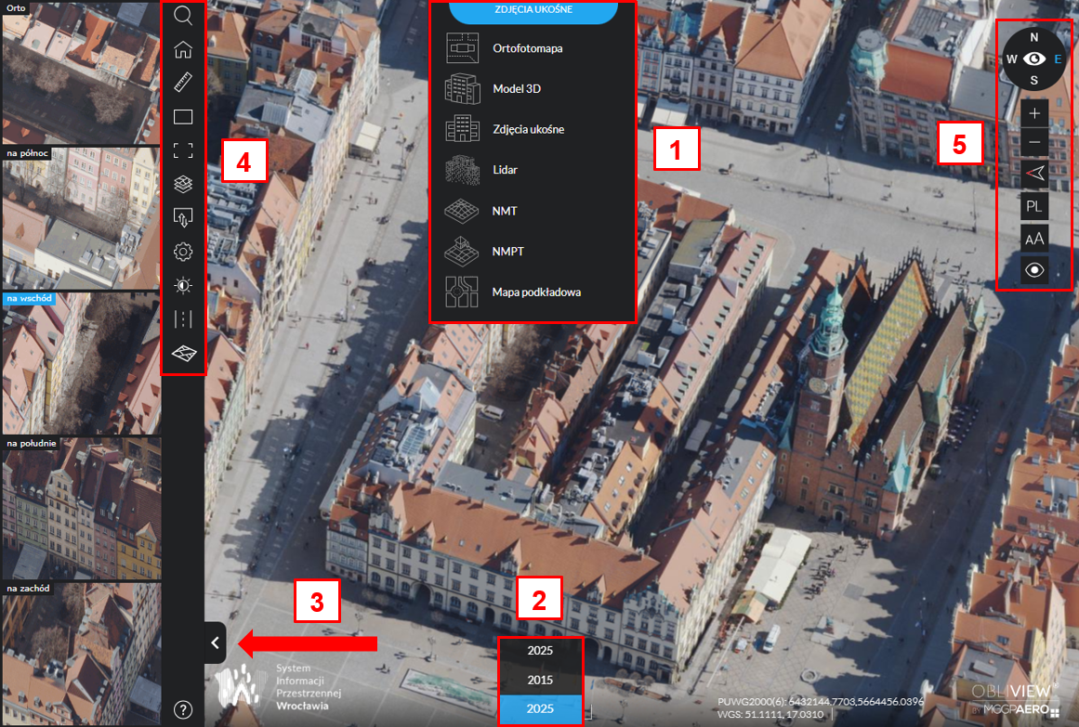The image size is (1079, 727).
Task: Click the home view icon
Action: point(183,50)
